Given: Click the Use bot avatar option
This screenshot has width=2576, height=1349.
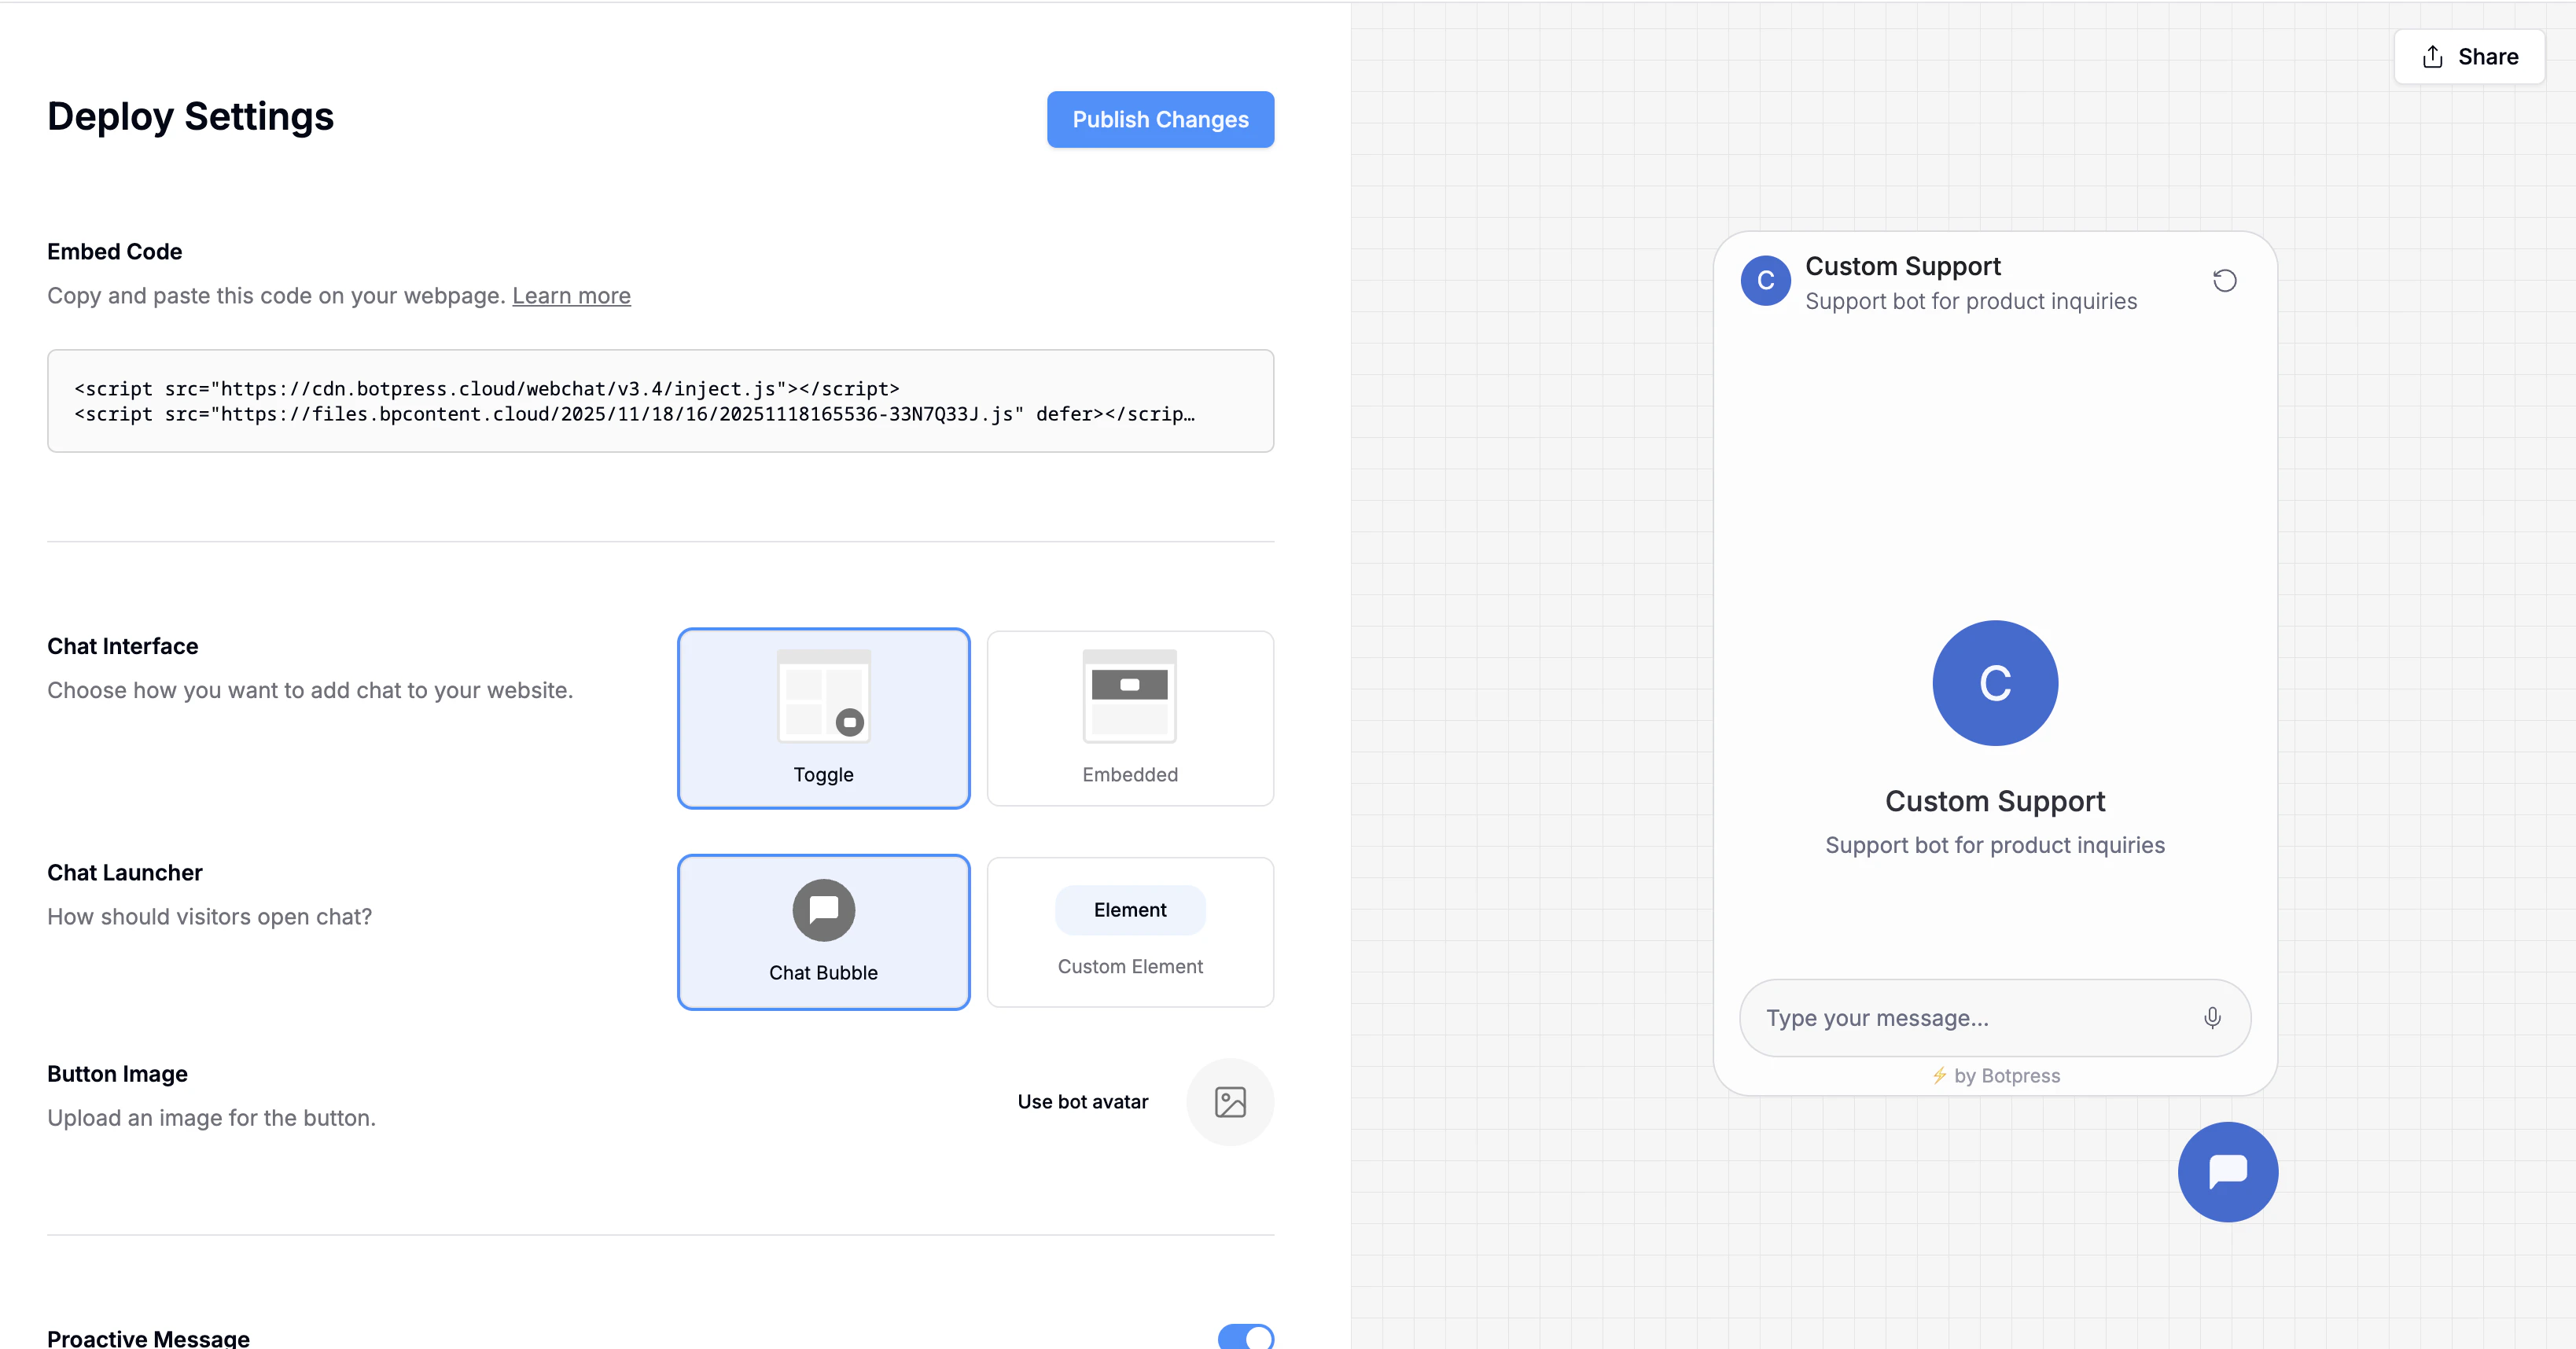Looking at the screenshot, I should click(x=1082, y=1102).
